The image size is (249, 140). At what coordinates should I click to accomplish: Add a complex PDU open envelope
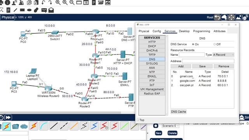click(51, 10)
